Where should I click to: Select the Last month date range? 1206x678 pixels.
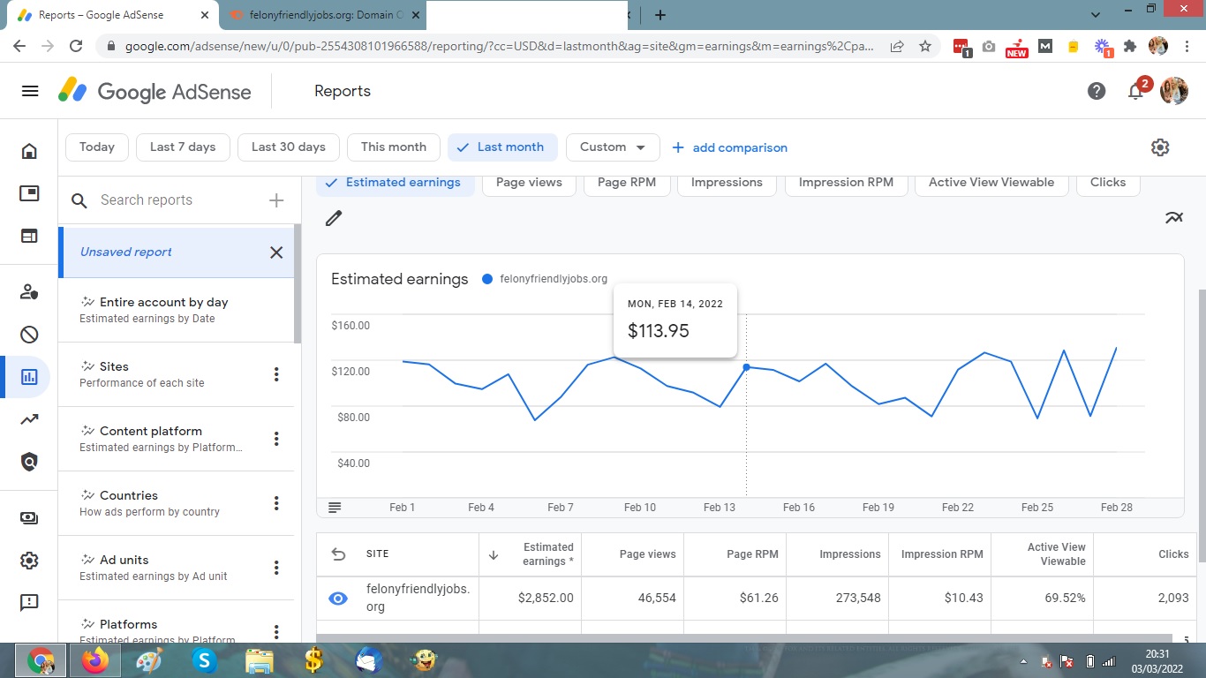click(x=502, y=147)
